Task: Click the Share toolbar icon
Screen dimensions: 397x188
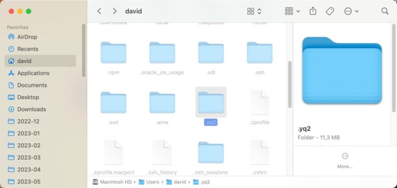Action: (313, 11)
